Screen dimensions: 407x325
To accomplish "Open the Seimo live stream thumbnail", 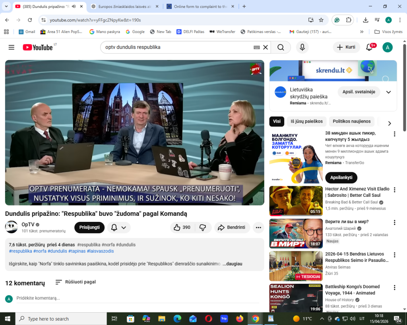I will pyautogui.click(x=296, y=266).
